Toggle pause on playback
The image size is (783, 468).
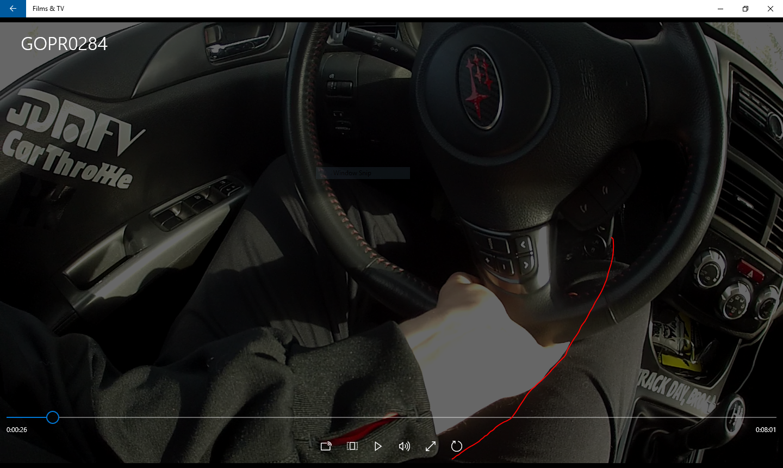(x=378, y=446)
